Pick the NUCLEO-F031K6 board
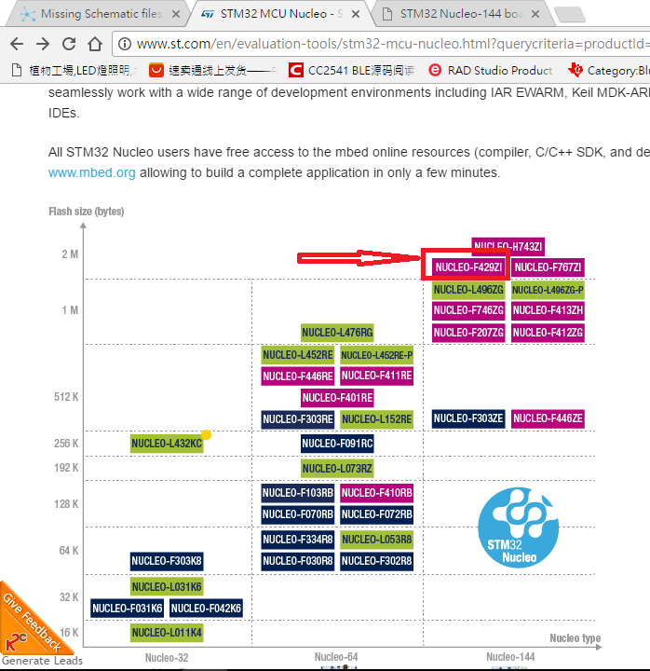 pyautogui.click(x=127, y=609)
